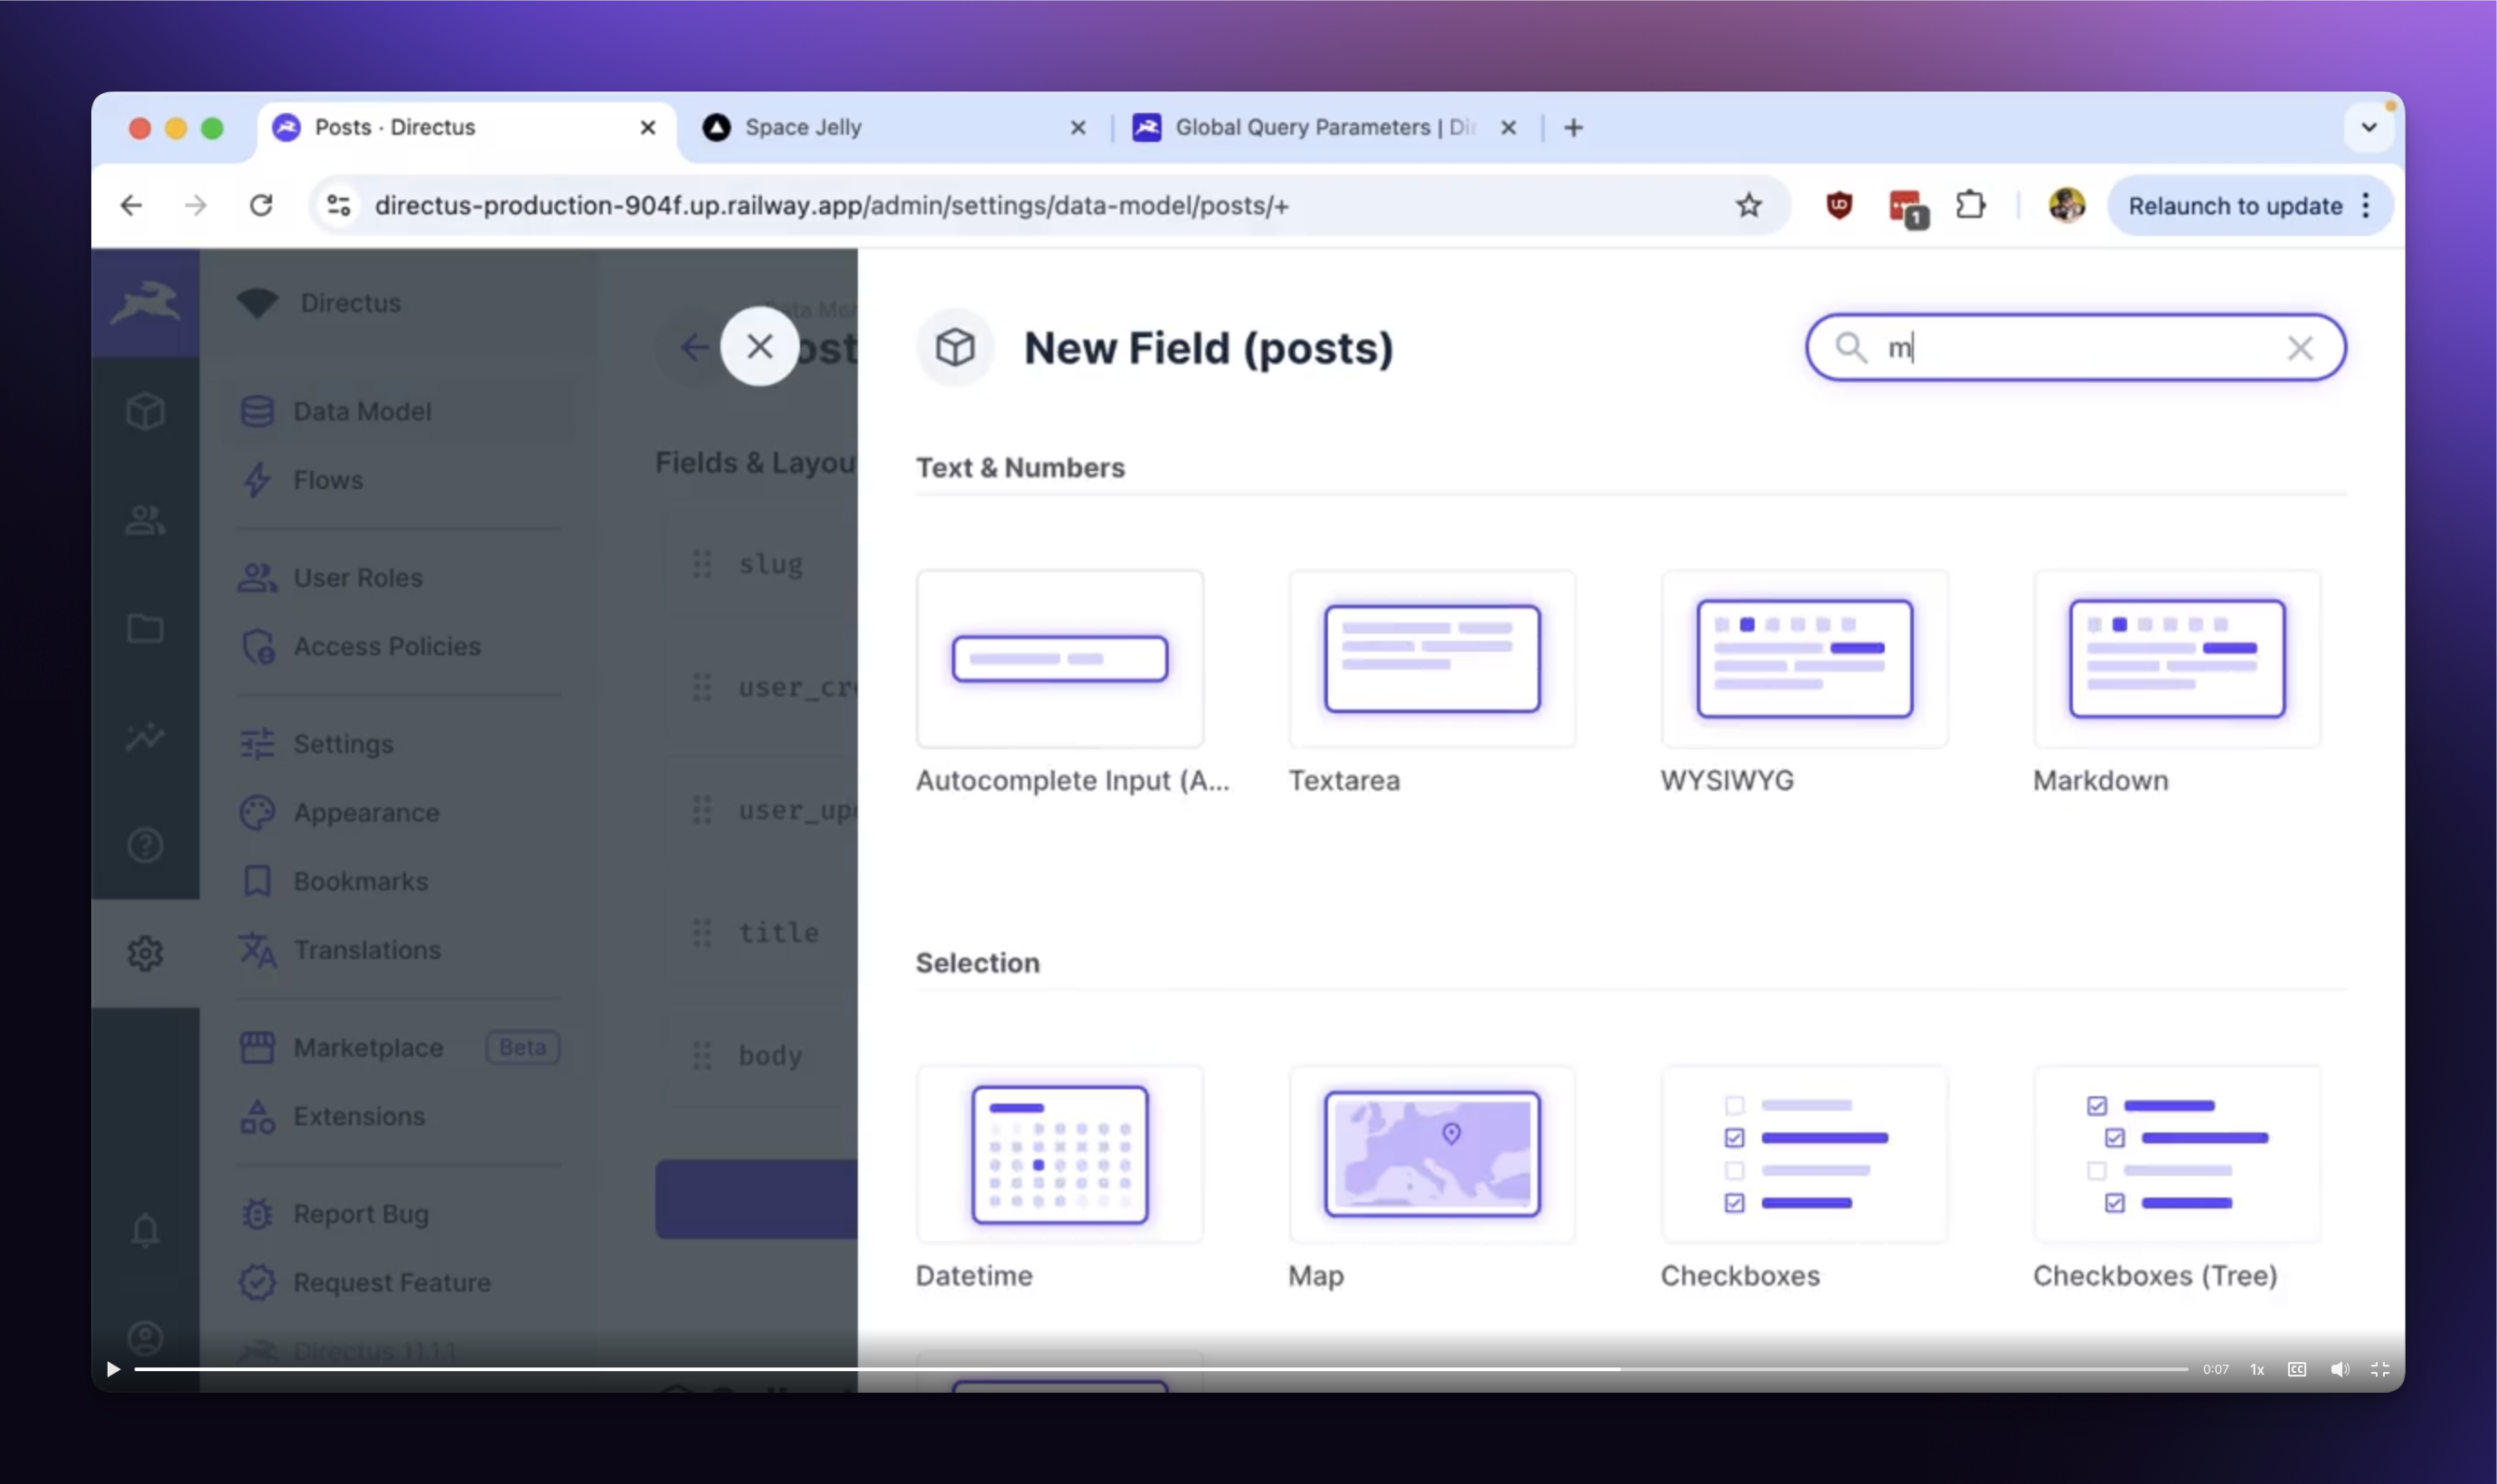Open Appearance settings
2497x1484 pixels.
(399, 812)
